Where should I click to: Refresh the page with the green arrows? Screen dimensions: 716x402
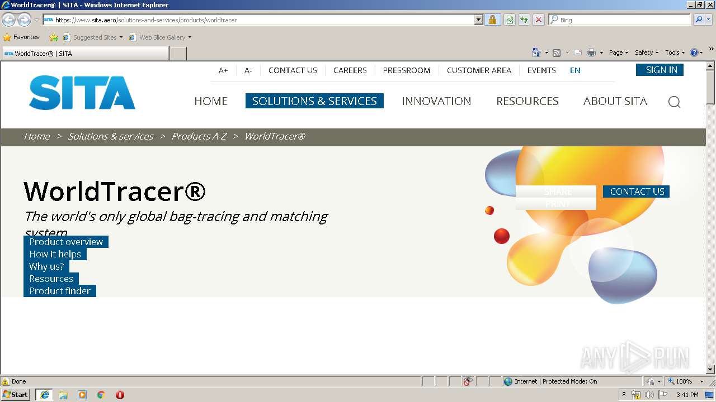[x=524, y=20]
